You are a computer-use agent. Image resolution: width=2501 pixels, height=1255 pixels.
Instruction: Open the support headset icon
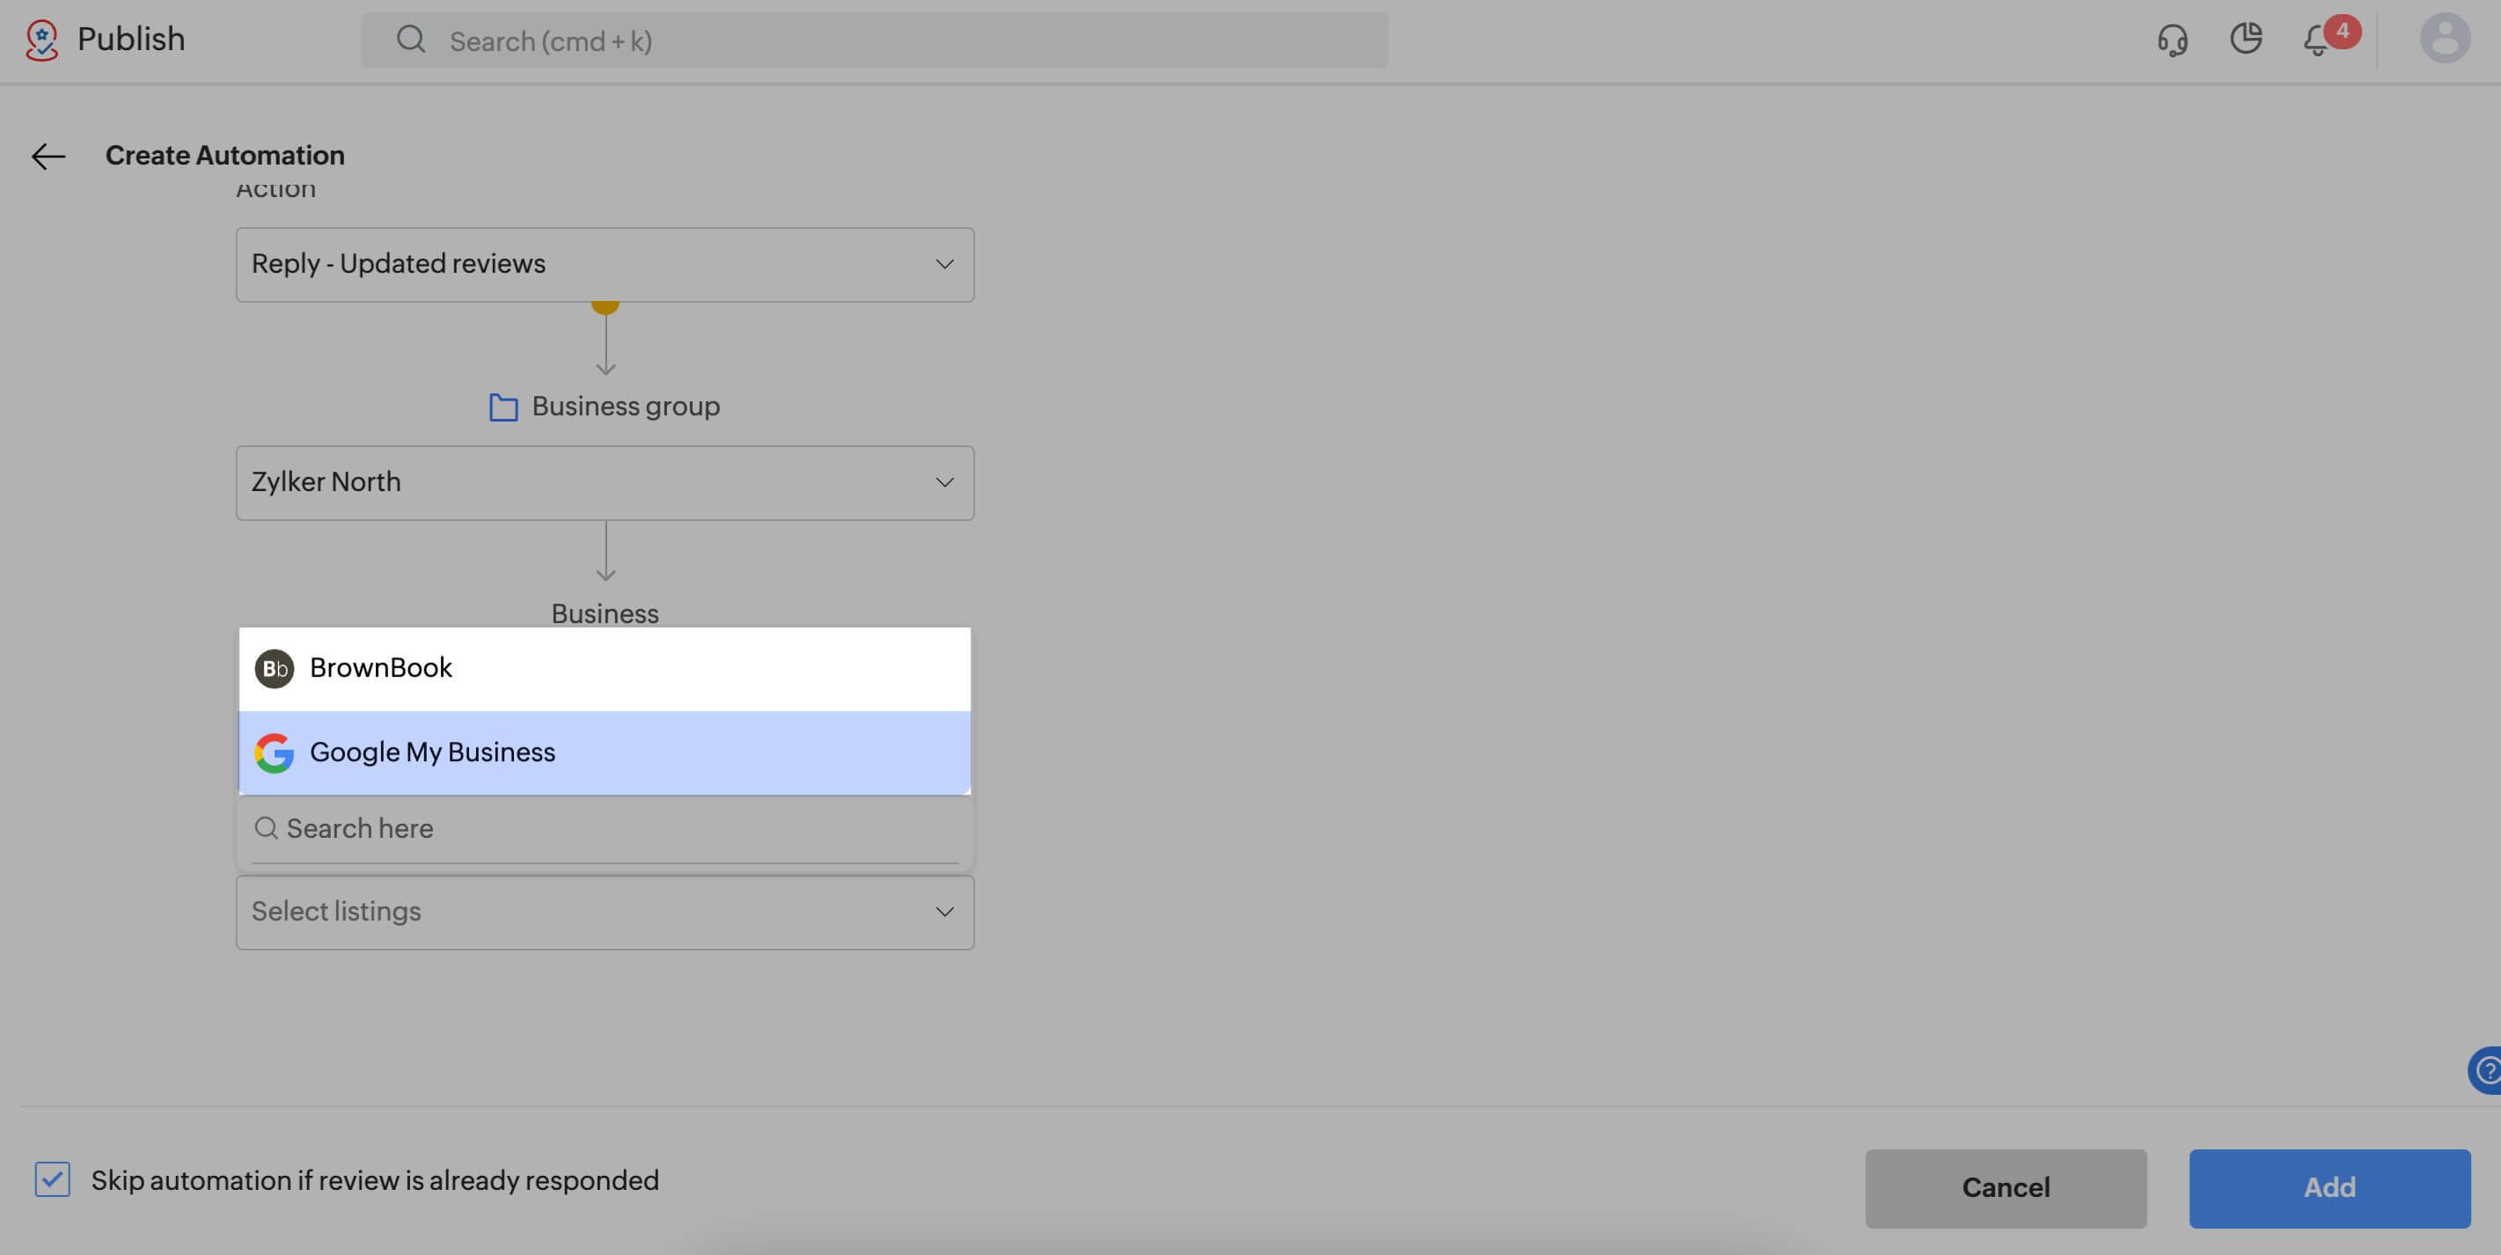(2172, 40)
